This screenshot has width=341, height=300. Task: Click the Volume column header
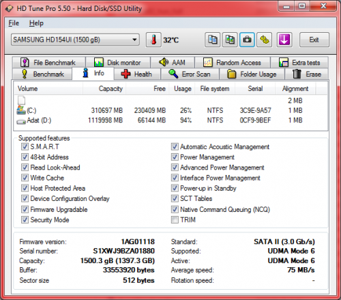point(48,88)
